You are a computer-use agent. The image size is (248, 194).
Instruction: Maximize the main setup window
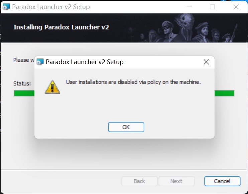212,7
